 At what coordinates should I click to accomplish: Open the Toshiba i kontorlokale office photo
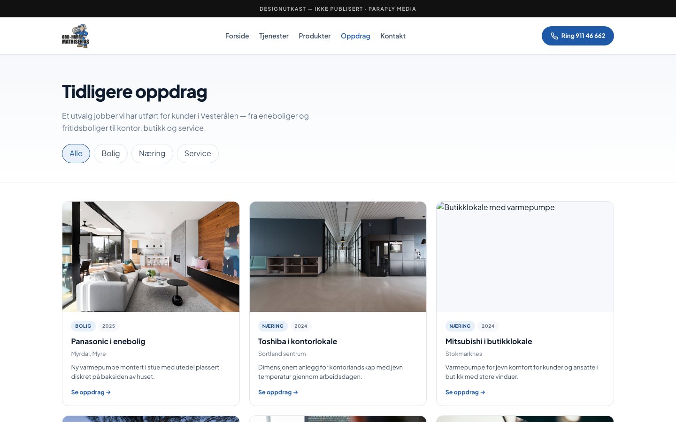pyautogui.click(x=338, y=256)
